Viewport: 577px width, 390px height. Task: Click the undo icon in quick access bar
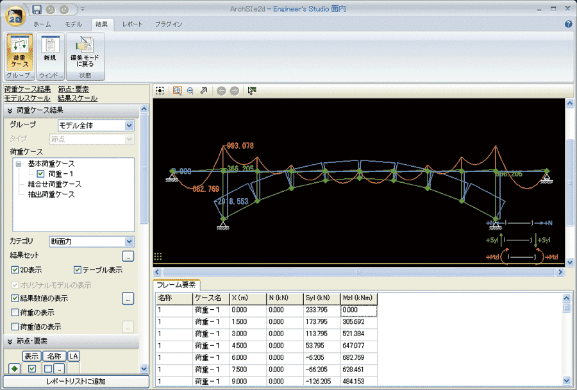[51, 10]
